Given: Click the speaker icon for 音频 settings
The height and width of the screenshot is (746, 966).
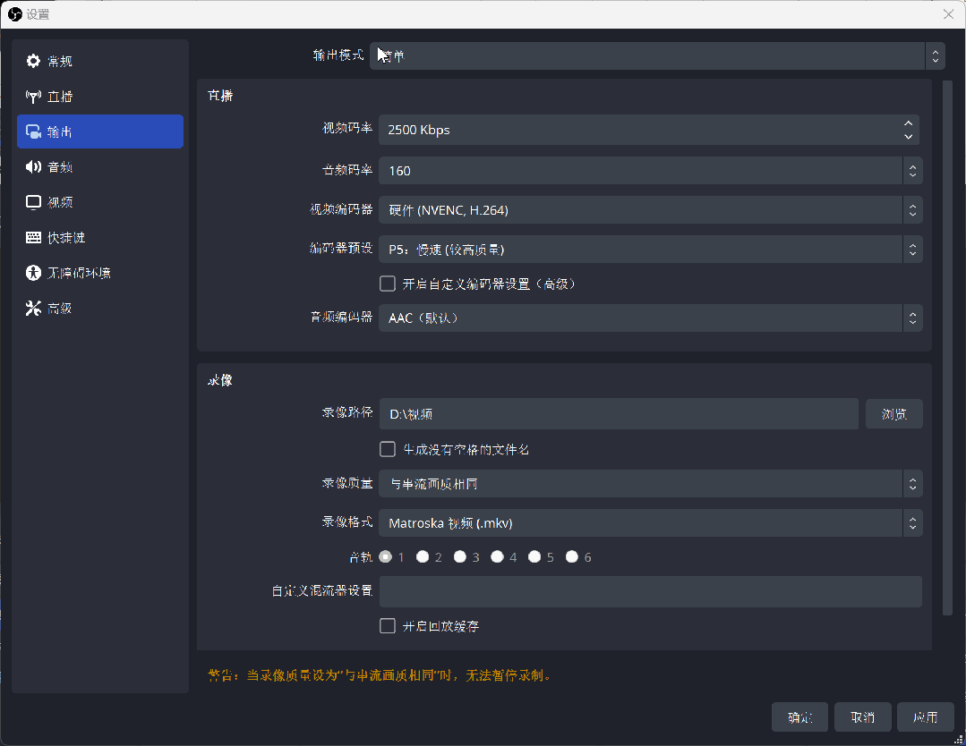Looking at the screenshot, I should (33, 167).
